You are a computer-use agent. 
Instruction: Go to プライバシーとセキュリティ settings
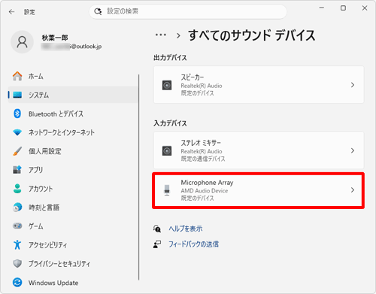(x=73, y=263)
